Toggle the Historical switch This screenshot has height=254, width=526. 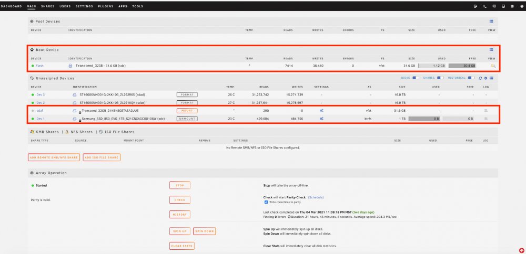pos(471,78)
